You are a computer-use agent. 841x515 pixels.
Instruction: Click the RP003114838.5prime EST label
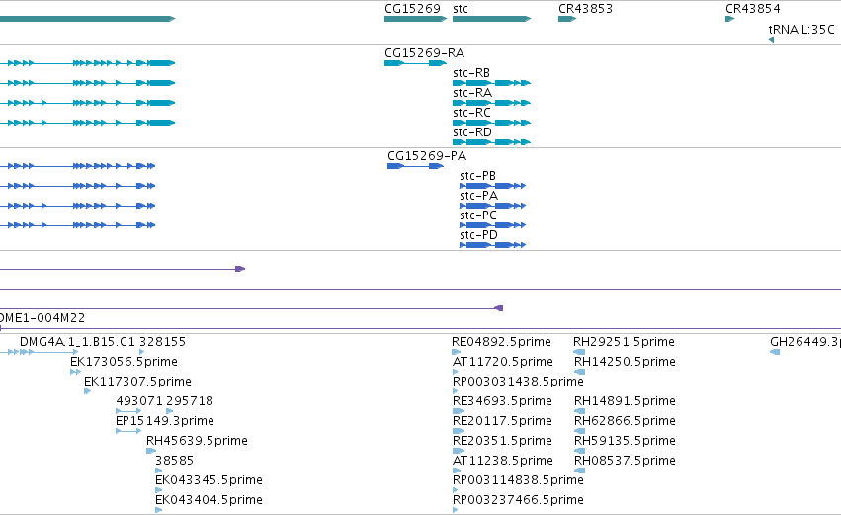pyautogui.click(x=518, y=480)
